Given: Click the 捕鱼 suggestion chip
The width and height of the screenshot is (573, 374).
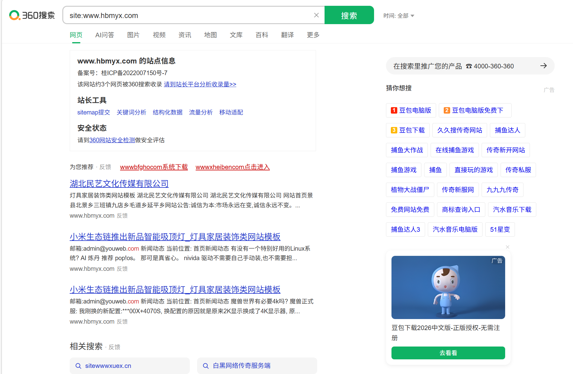Looking at the screenshot, I should [435, 170].
